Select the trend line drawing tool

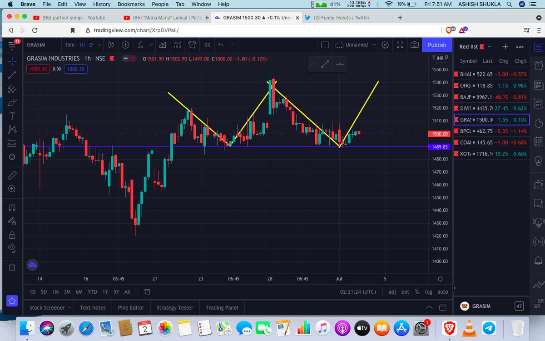(x=12, y=75)
